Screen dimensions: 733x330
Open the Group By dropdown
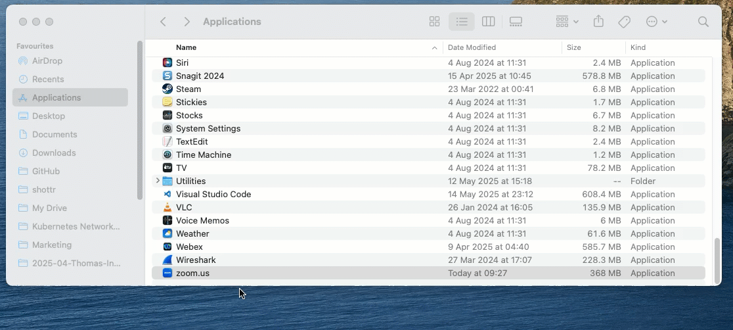point(567,22)
